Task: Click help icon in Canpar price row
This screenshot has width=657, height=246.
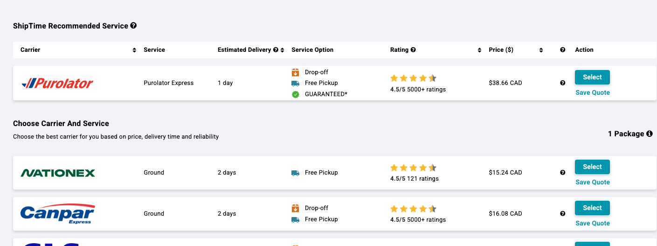Action: click(562, 214)
